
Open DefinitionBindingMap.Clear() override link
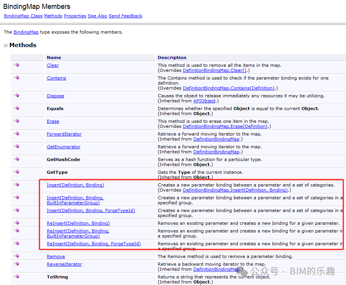215,70
